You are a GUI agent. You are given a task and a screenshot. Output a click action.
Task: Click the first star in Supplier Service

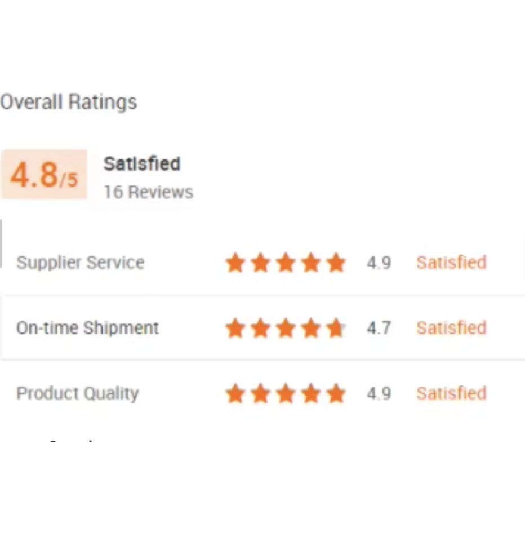pyautogui.click(x=235, y=263)
